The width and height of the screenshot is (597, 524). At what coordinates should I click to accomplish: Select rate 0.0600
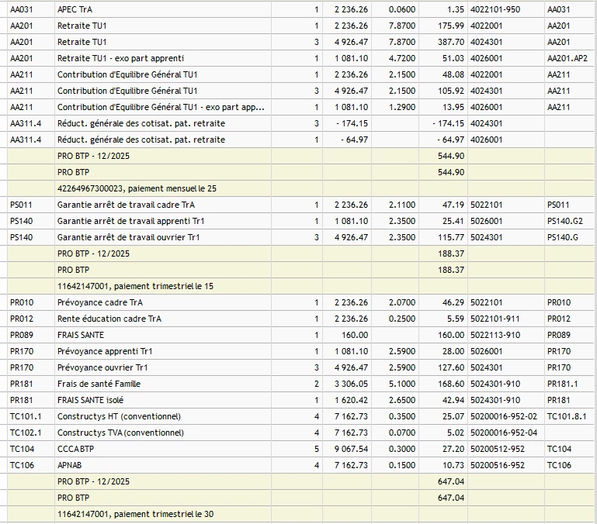pyautogui.click(x=402, y=9)
